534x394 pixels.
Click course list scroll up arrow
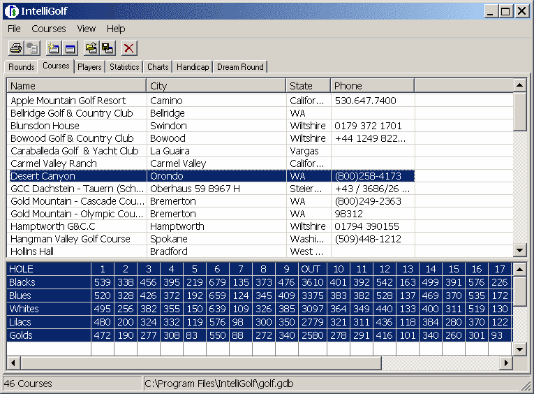tap(520, 85)
